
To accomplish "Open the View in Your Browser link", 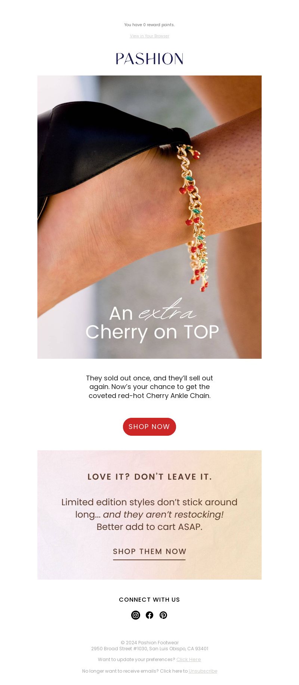I will coord(149,36).
